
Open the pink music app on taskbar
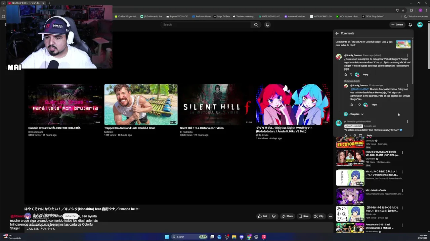click(x=264, y=237)
